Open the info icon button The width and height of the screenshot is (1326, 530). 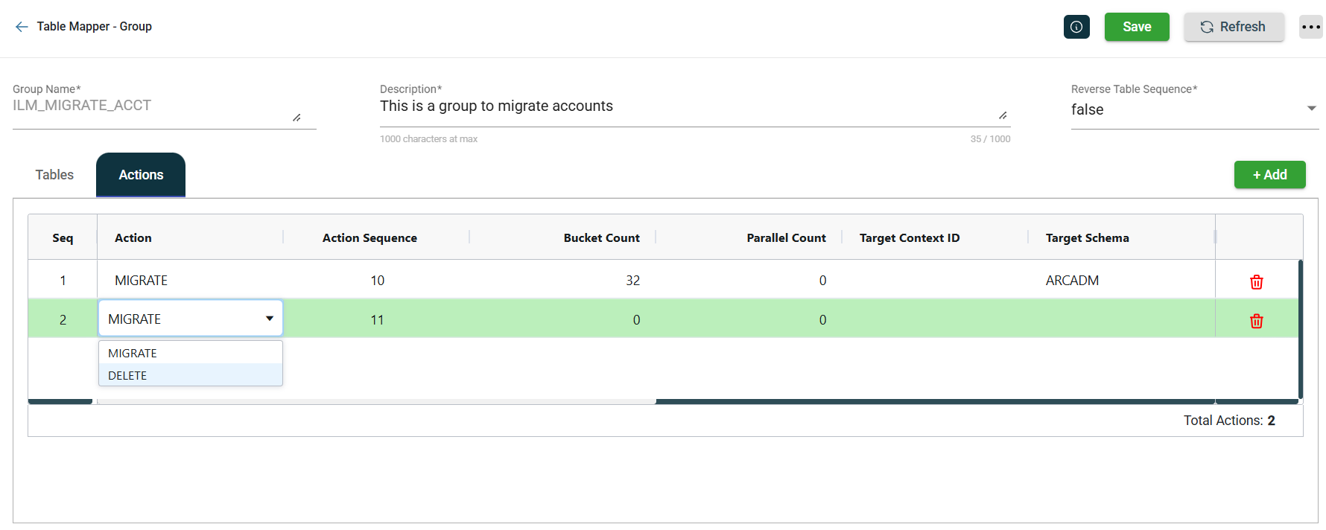[1076, 27]
